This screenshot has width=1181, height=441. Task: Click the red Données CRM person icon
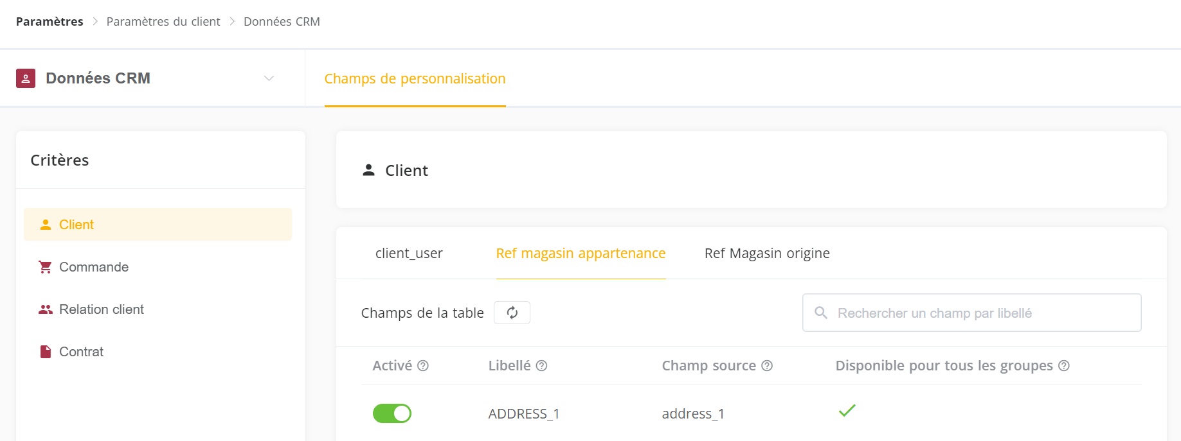point(26,78)
